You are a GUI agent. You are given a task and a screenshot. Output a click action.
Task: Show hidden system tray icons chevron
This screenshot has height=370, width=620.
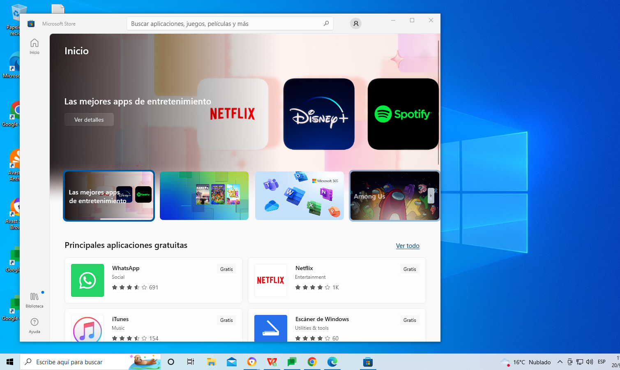click(x=560, y=362)
